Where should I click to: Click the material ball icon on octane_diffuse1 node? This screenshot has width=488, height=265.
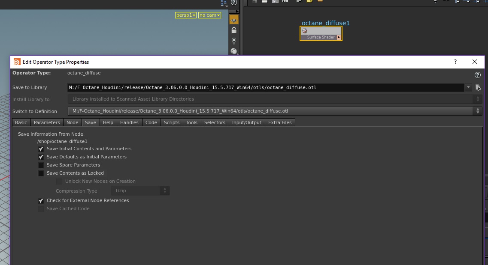tap(305, 31)
